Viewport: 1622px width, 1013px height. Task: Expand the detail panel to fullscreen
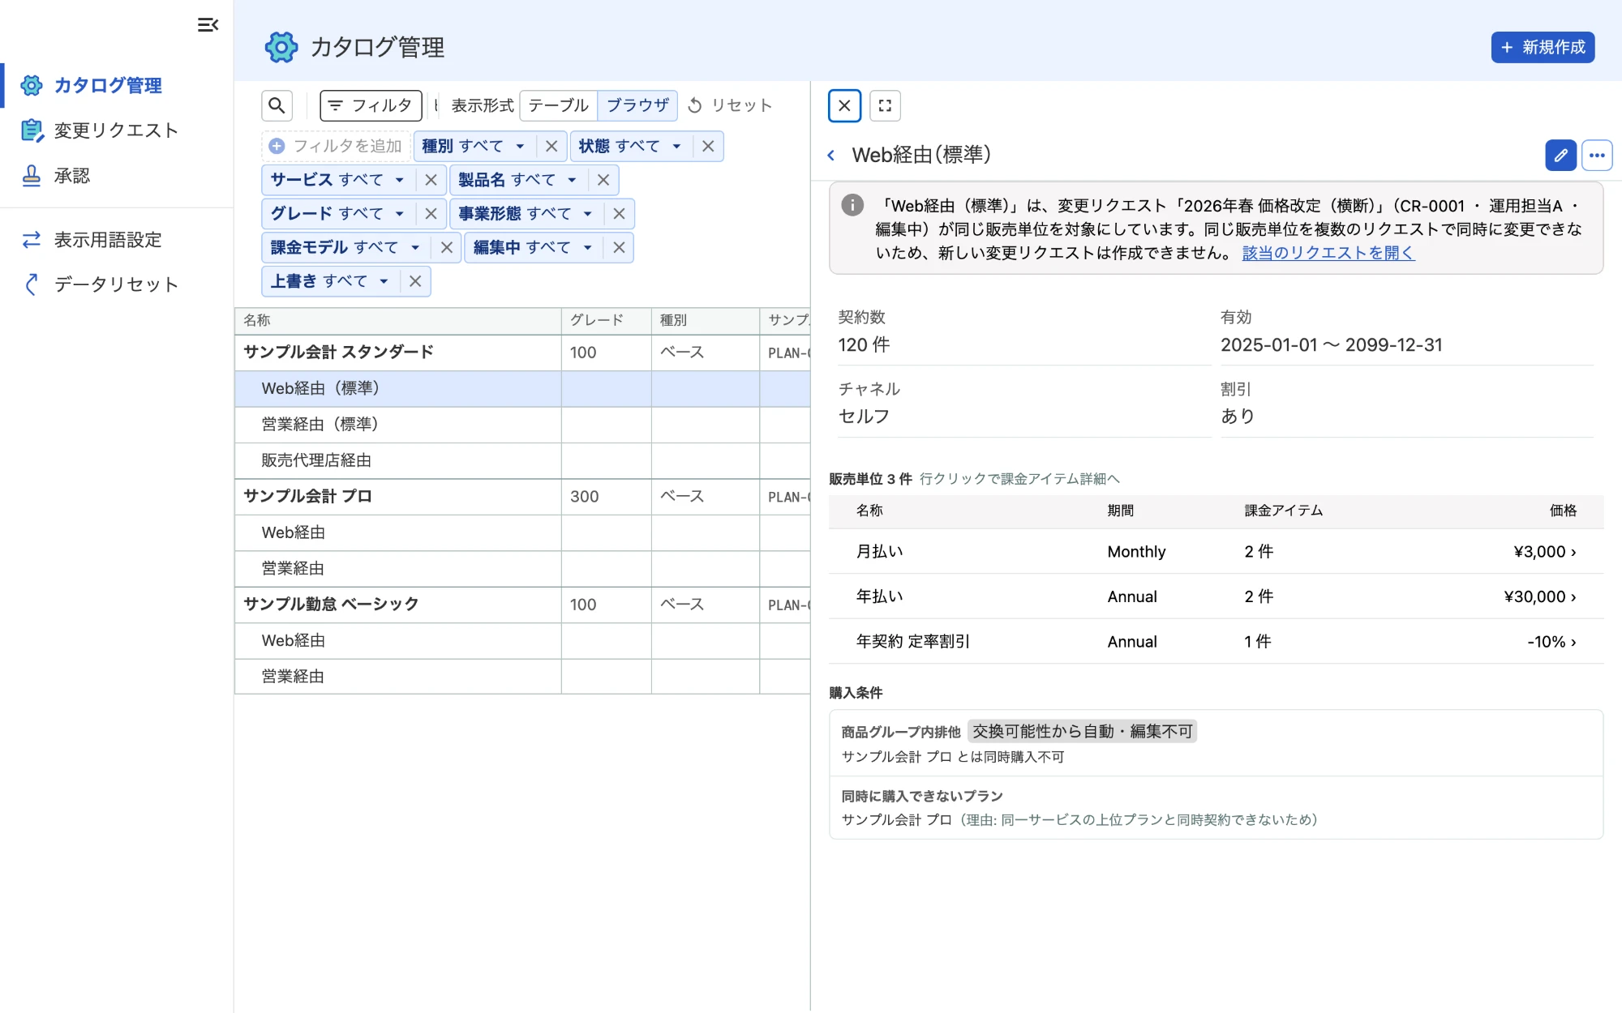tap(885, 105)
